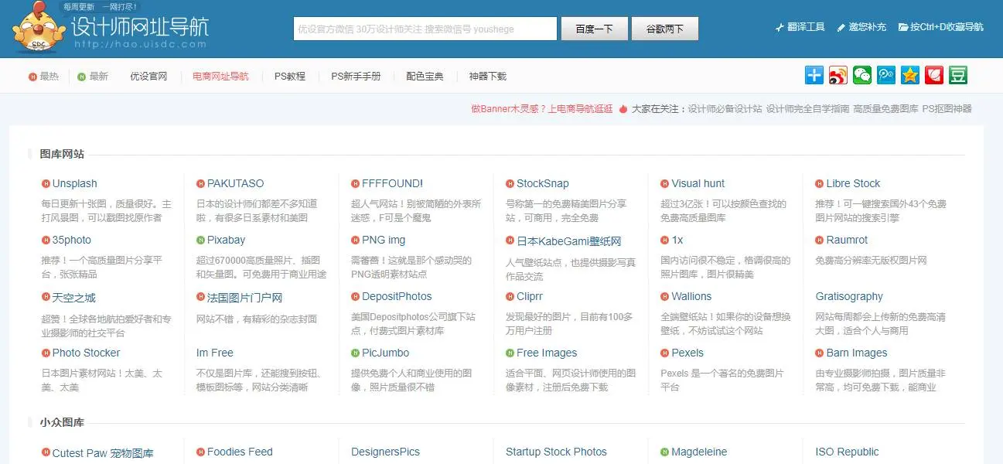Open the PNG img site link
The width and height of the screenshot is (1003, 464).
[384, 240]
